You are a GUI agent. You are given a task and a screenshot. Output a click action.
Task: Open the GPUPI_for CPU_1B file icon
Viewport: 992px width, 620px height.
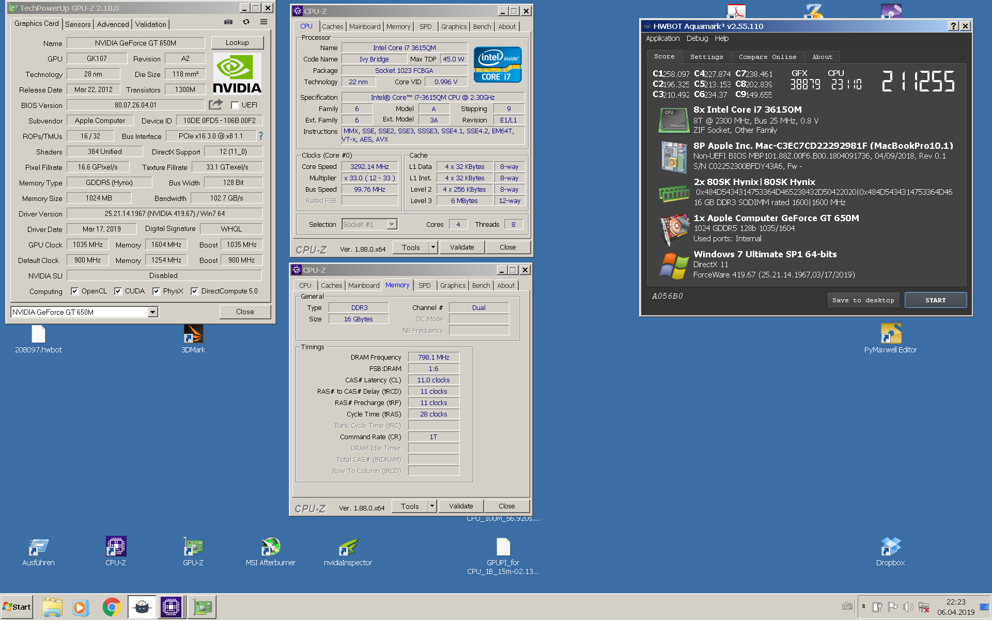point(503,556)
